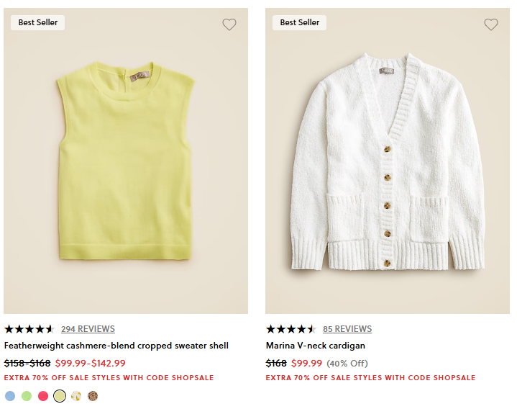Choose the leopard print swatch

(x=93, y=395)
